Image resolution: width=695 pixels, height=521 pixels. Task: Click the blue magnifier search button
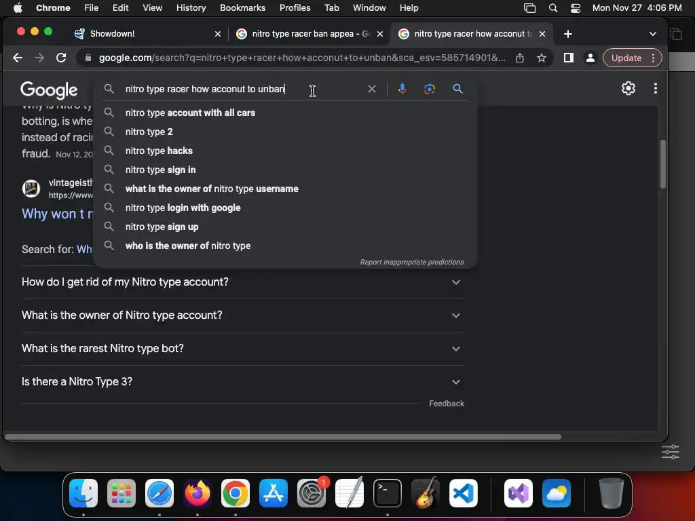pos(458,89)
